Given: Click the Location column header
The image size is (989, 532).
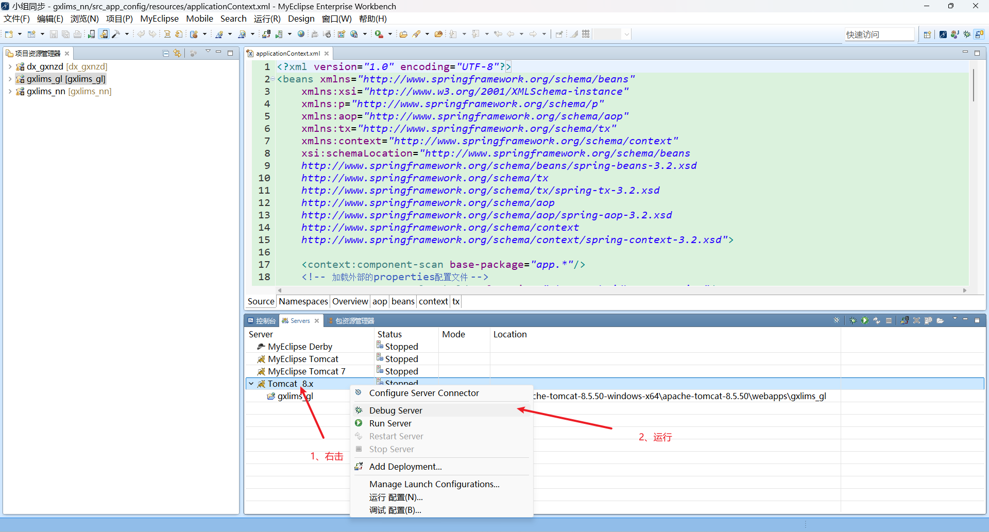Looking at the screenshot, I should coord(664,334).
